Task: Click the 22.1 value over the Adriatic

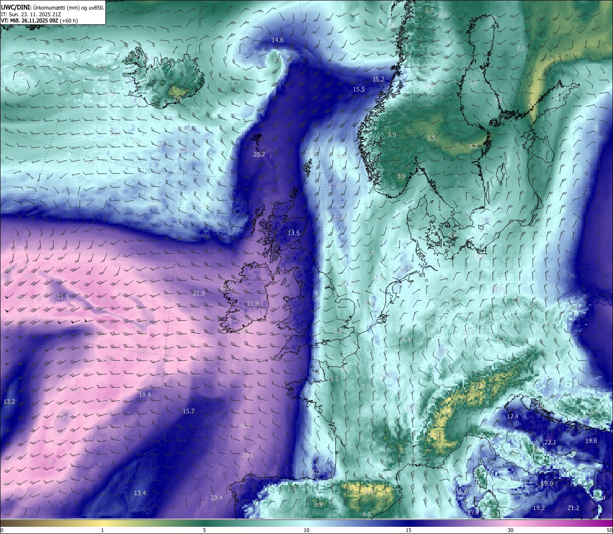Action: [x=550, y=442]
